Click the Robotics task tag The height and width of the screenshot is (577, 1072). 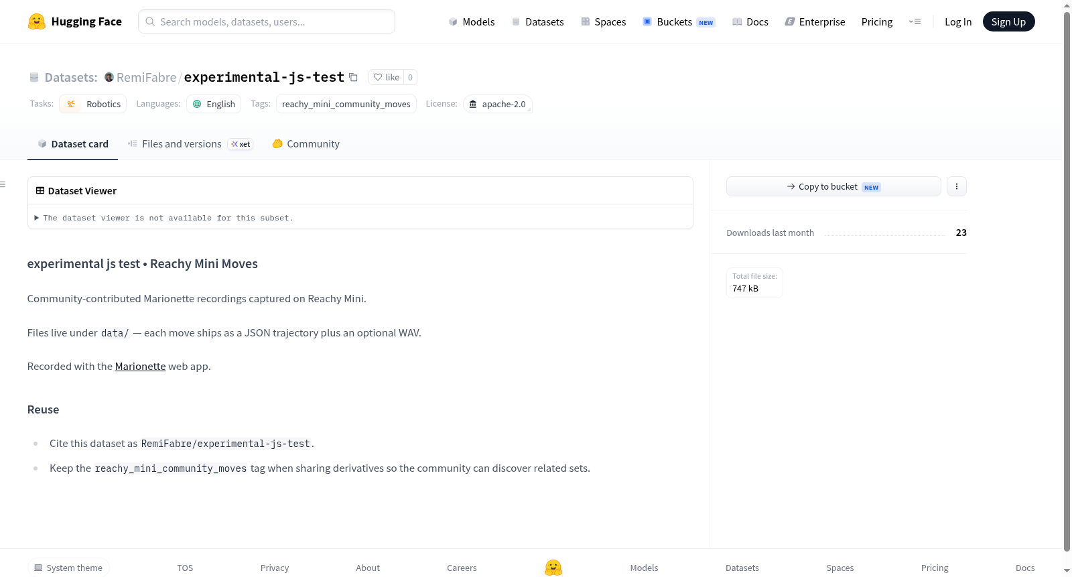click(x=93, y=104)
